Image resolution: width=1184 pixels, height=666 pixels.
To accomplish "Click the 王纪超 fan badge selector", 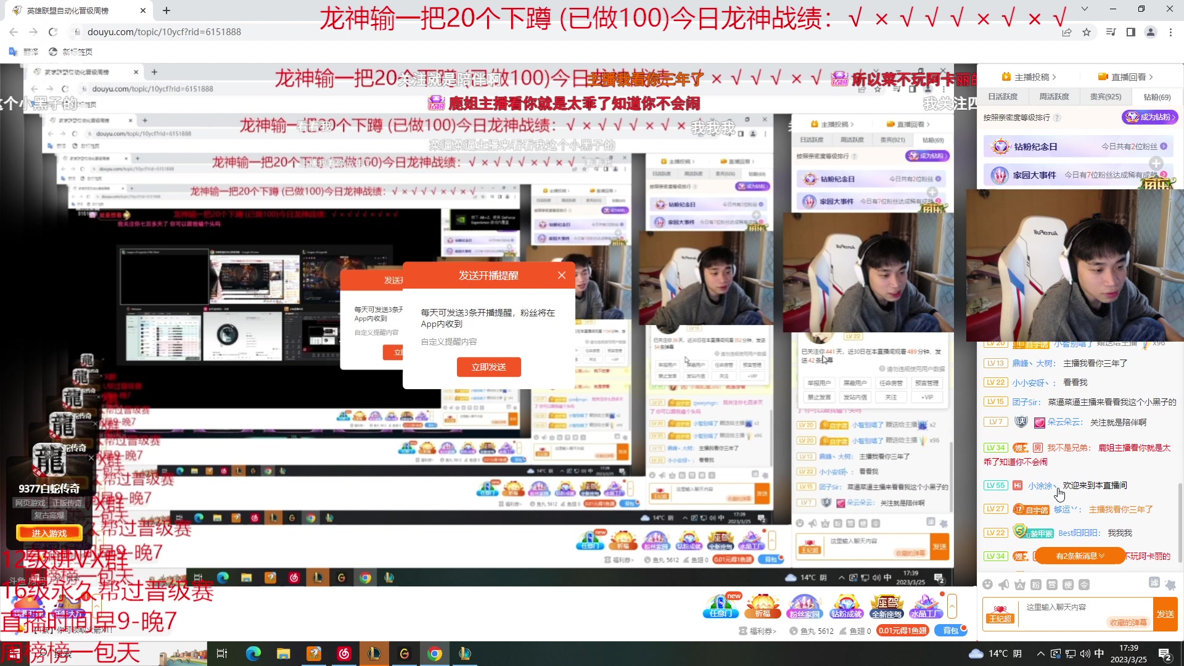I will click(x=1000, y=614).
